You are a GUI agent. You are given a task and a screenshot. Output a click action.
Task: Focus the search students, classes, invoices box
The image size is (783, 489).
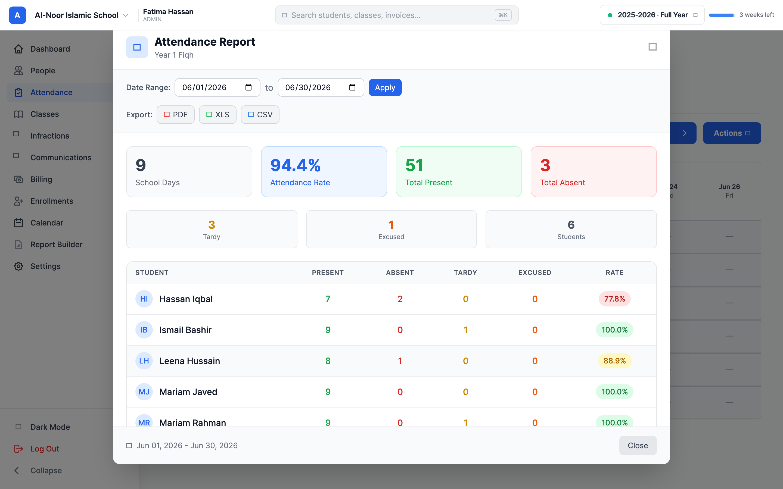(x=397, y=15)
